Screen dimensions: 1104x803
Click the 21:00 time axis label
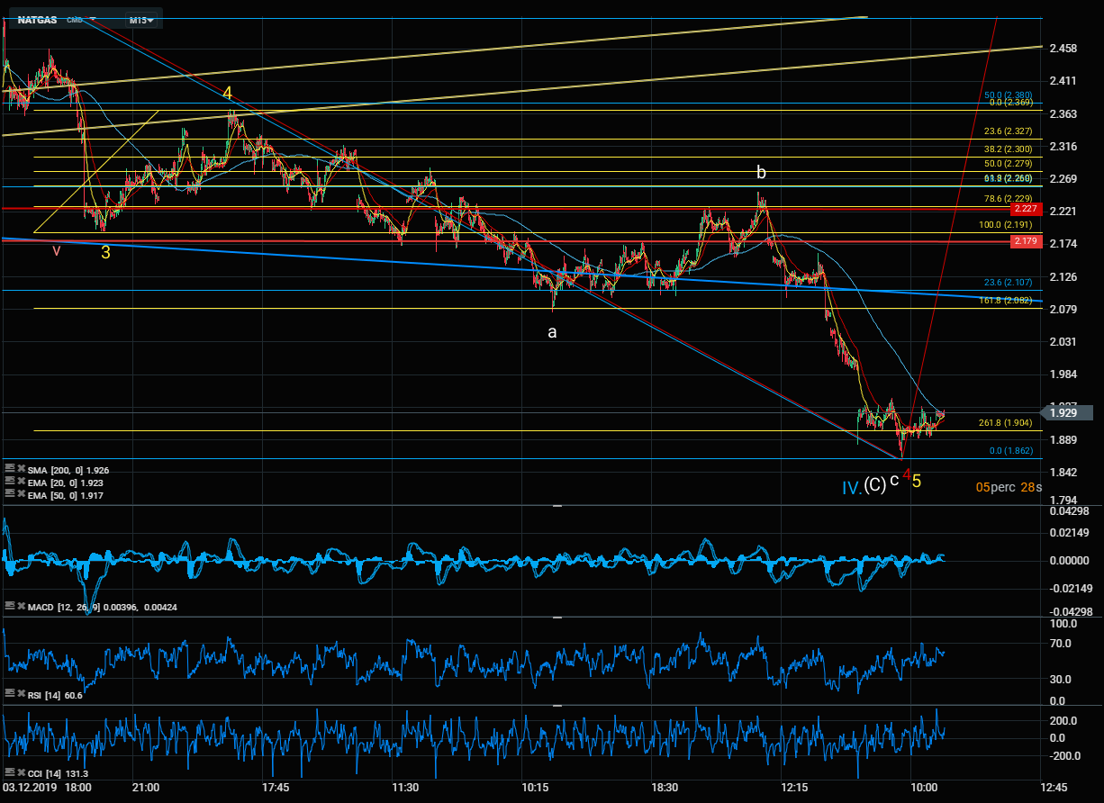point(146,787)
